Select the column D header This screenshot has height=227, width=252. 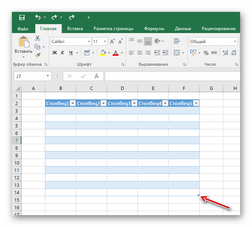point(122,88)
